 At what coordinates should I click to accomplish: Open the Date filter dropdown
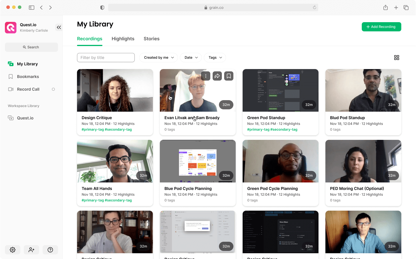click(x=191, y=58)
